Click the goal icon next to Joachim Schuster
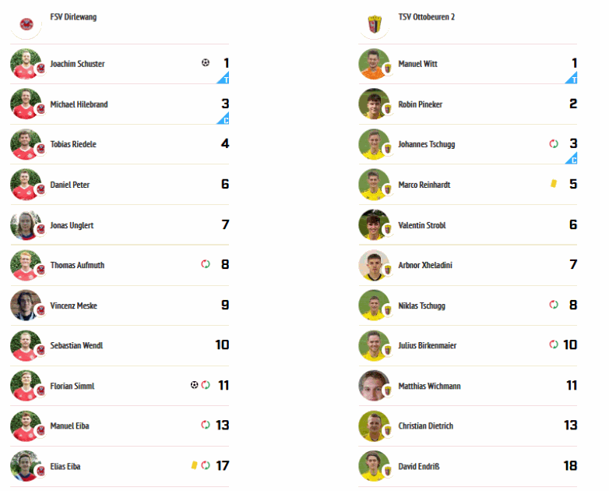609x491 pixels. tap(206, 62)
